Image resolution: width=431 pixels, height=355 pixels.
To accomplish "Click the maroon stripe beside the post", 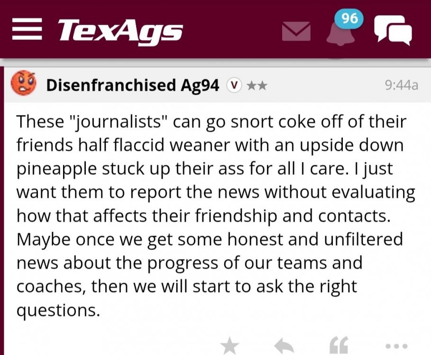I will [x=2, y=213].
